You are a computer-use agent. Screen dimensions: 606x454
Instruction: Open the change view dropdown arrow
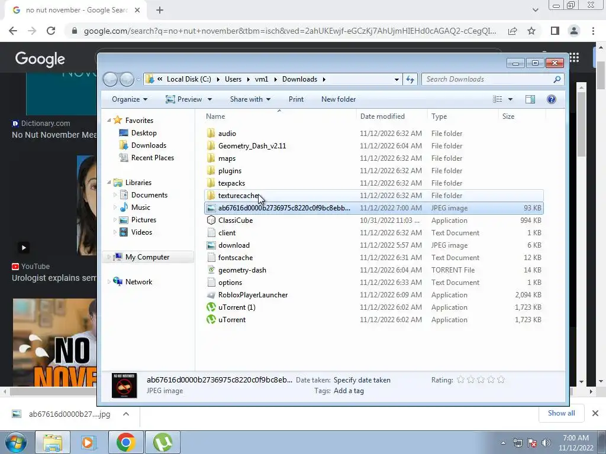(510, 99)
